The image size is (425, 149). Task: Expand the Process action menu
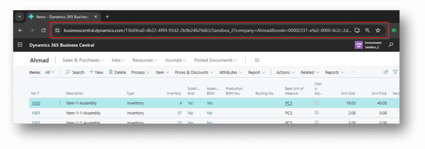pos(140,72)
